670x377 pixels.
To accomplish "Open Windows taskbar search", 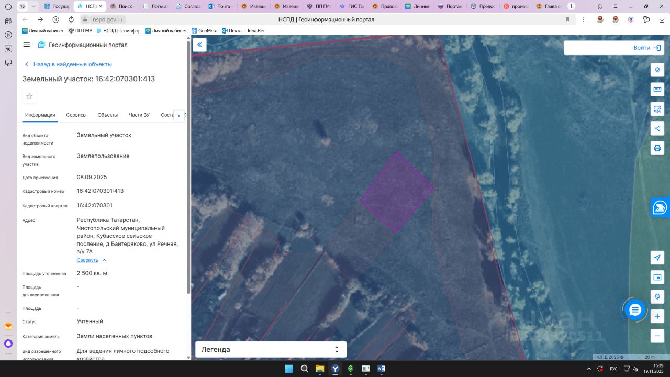I will tap(305, 369).
